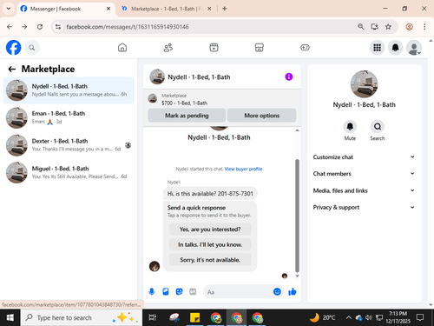434x326 pixels.
Task: Show hidden system tray icons chevron
Action: point(349,318)
